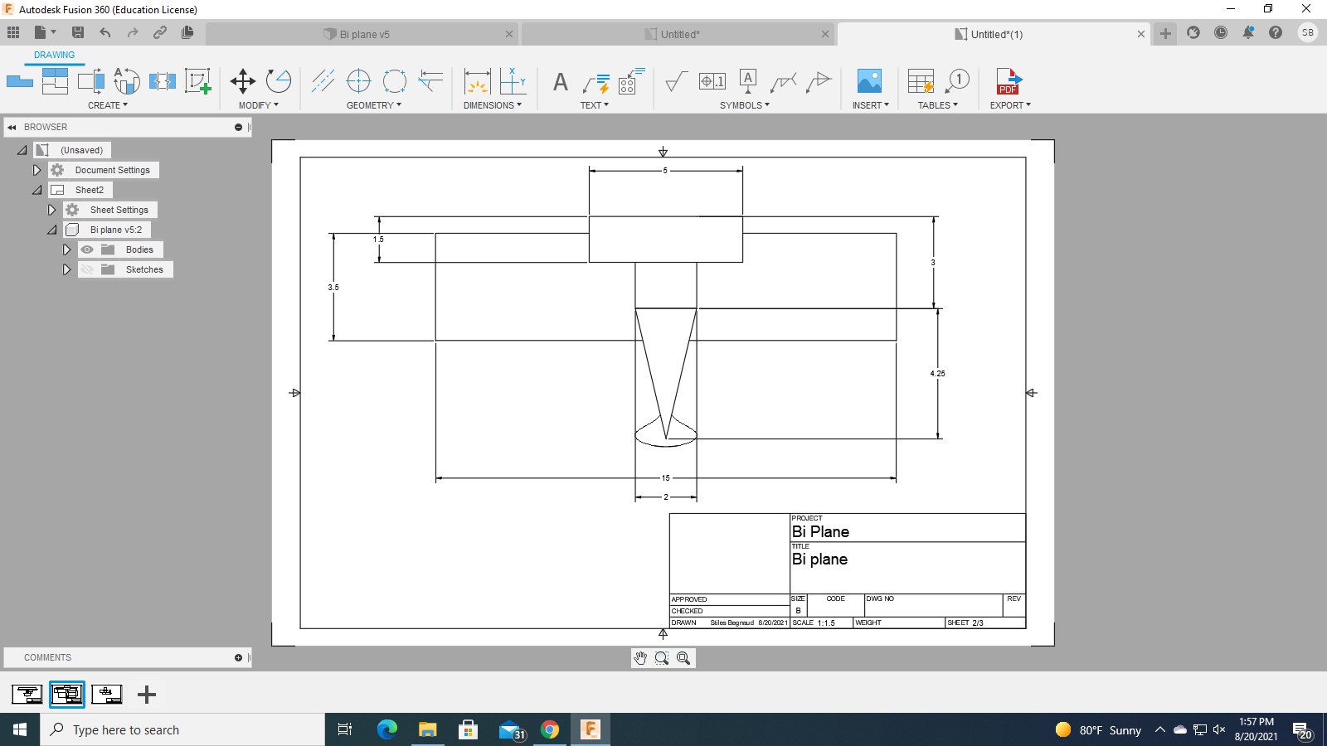The width and height of the screenshot is (1327, 746).
Task: Expand Document Settings in the browser
Action: click(36, 169)
